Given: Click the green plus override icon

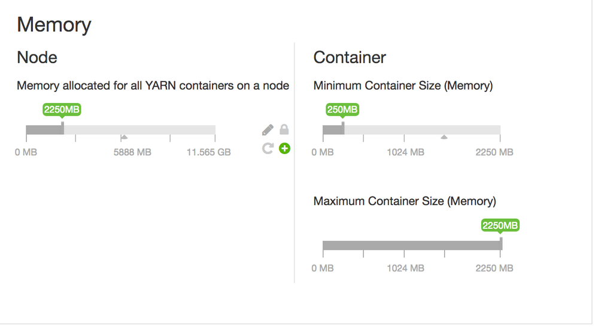Looking at the screenshot, I should tap(285, 148).
